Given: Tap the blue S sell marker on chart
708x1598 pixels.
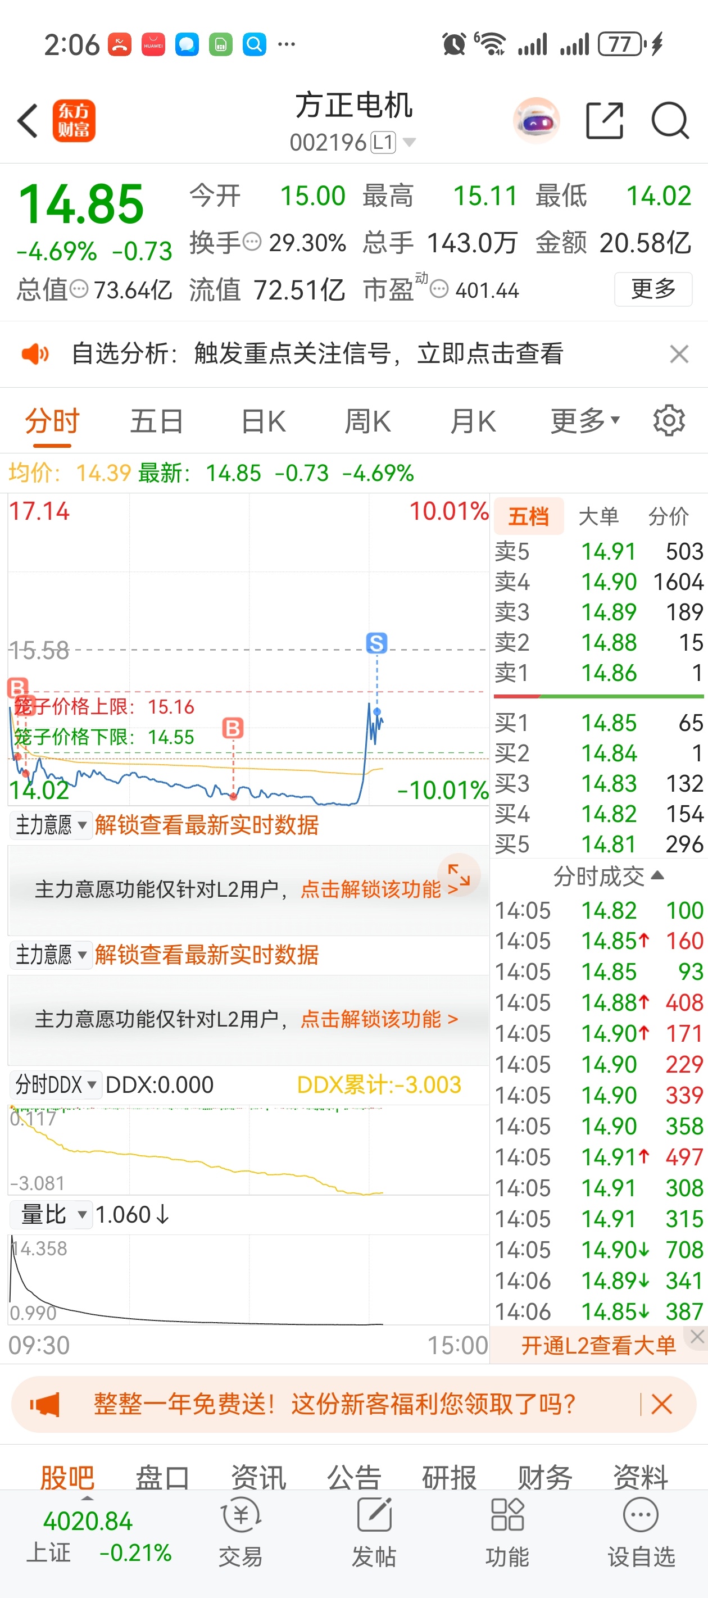Looking at the screenshot, I should point(376,643).
